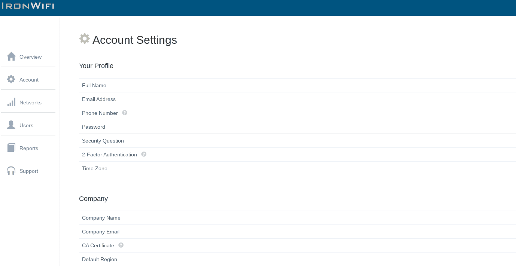Open the Users section link
This screenshot has height=266, width=516.
click(26, 125)
